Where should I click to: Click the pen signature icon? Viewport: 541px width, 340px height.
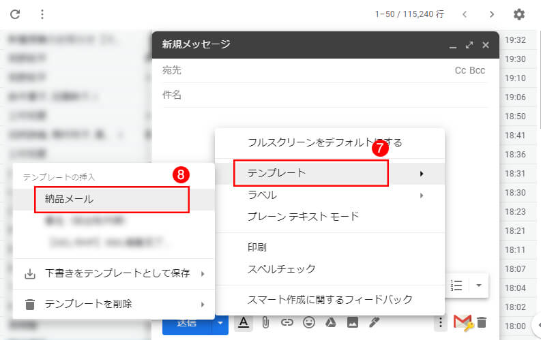pos(374,322)
